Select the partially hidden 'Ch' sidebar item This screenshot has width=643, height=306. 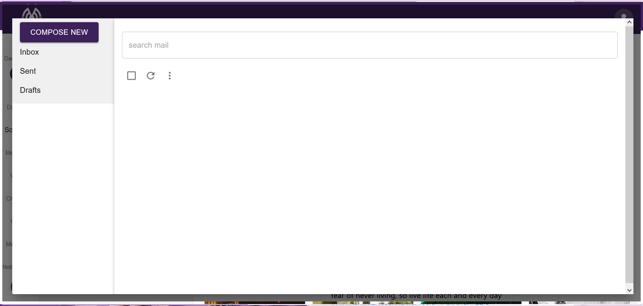(9, 199)
